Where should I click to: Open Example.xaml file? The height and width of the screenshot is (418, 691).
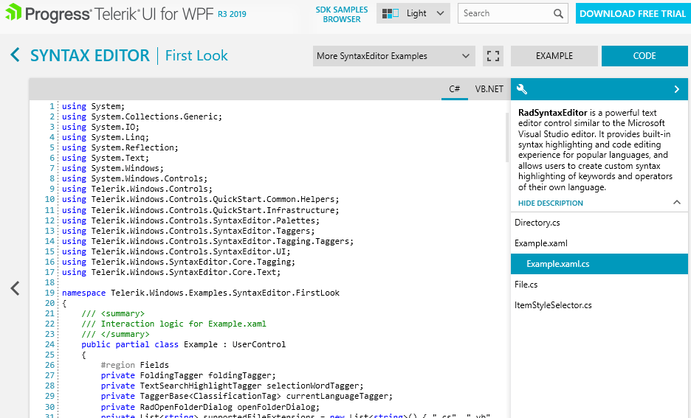599,243
